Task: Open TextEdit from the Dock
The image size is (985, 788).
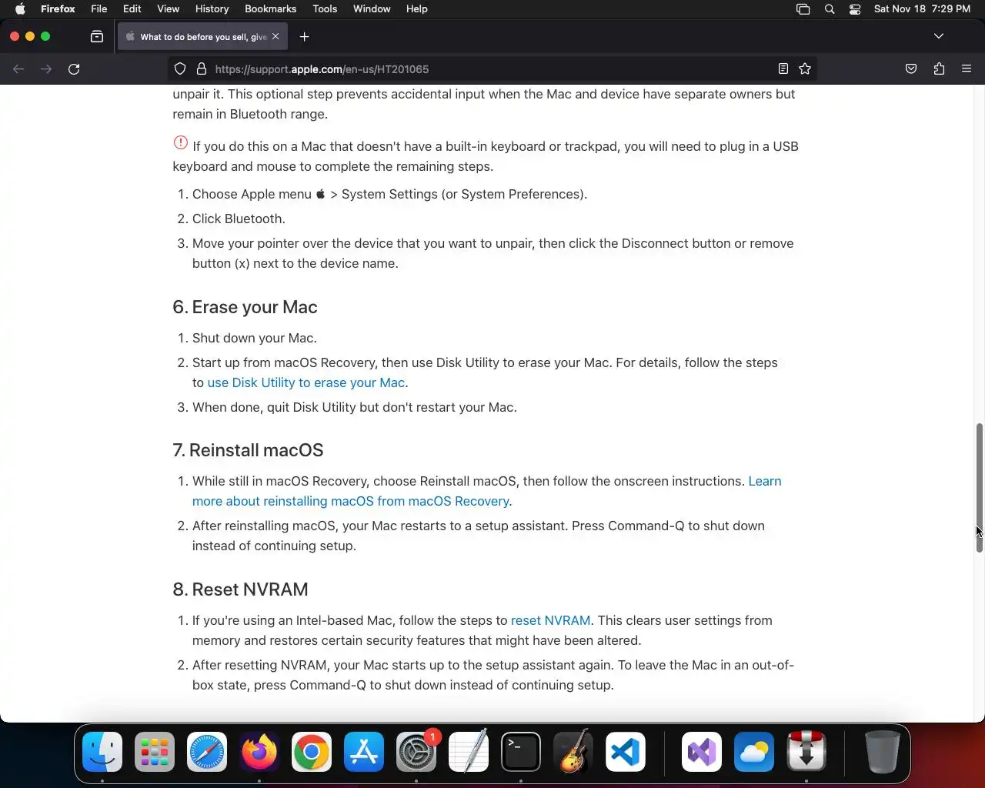Action: click(469, 752)
